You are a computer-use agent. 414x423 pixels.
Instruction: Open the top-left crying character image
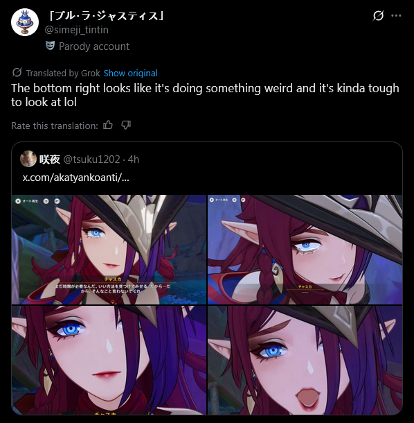coord(109,250)
